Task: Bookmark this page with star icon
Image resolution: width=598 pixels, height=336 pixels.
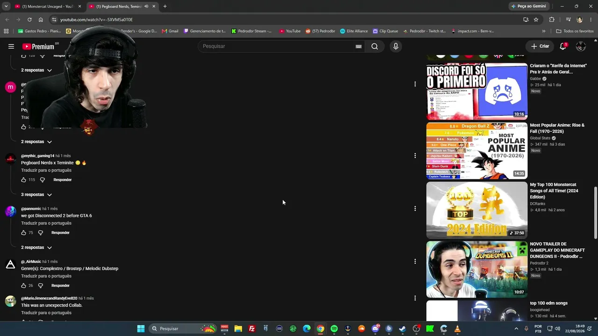Action: pos(536,20)
